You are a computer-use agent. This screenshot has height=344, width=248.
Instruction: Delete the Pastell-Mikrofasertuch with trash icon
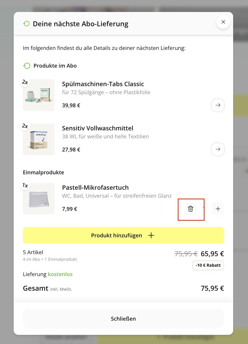click(191, 209)
